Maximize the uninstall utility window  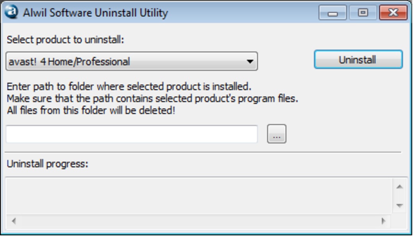click(x=363, y=13)
